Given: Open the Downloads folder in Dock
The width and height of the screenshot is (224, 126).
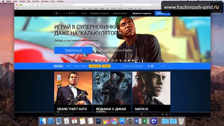Looking at the screenshot, I should coord(173,121).
